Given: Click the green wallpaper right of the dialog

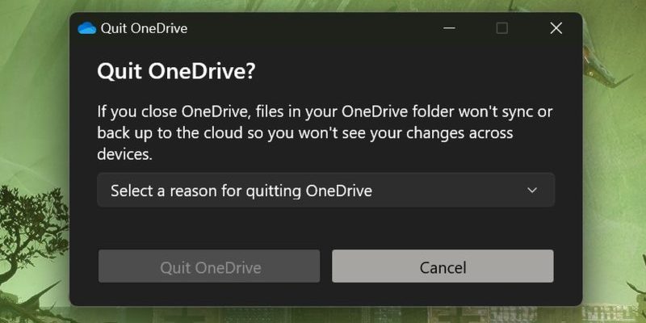Looking at the screenshot, I should coord(615,165).
